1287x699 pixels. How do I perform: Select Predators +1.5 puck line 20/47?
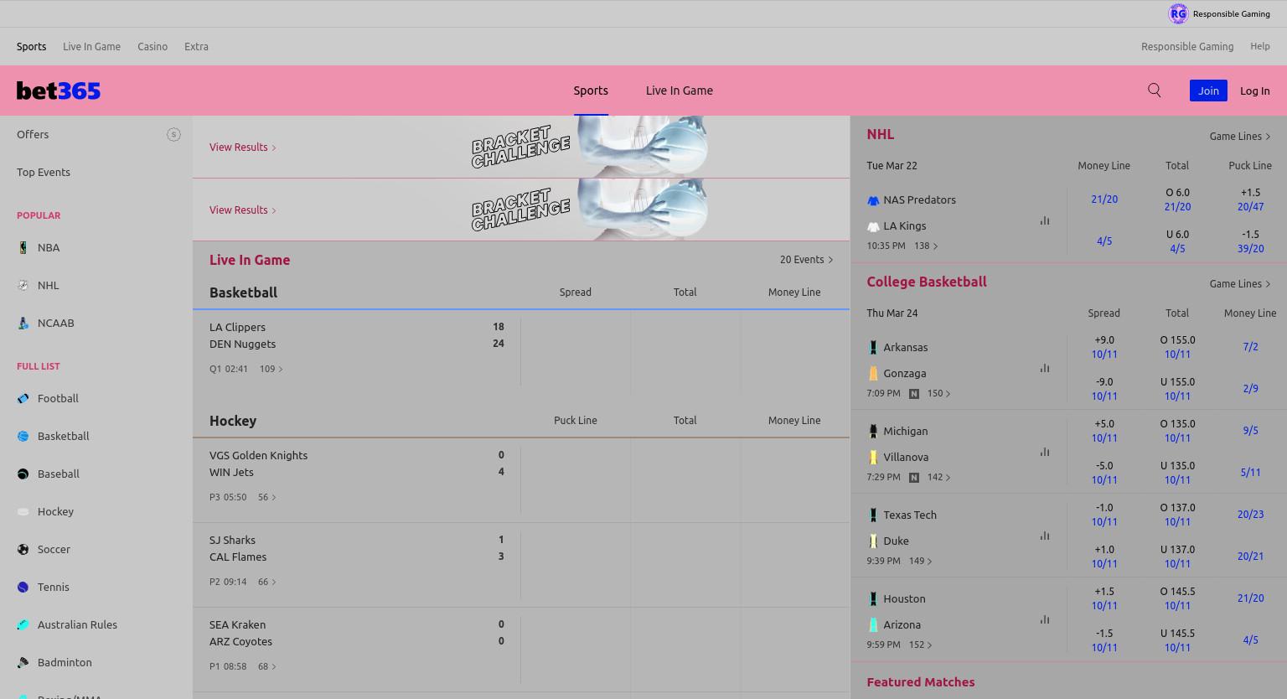click(1250, 199)
